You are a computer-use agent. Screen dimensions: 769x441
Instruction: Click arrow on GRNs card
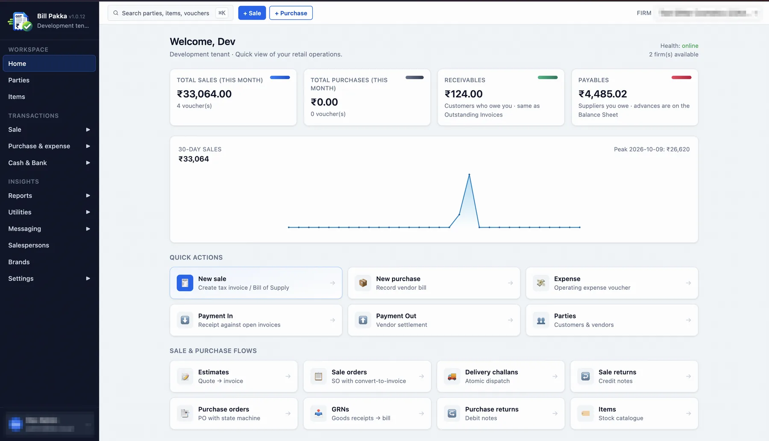(x=421, y=413)
